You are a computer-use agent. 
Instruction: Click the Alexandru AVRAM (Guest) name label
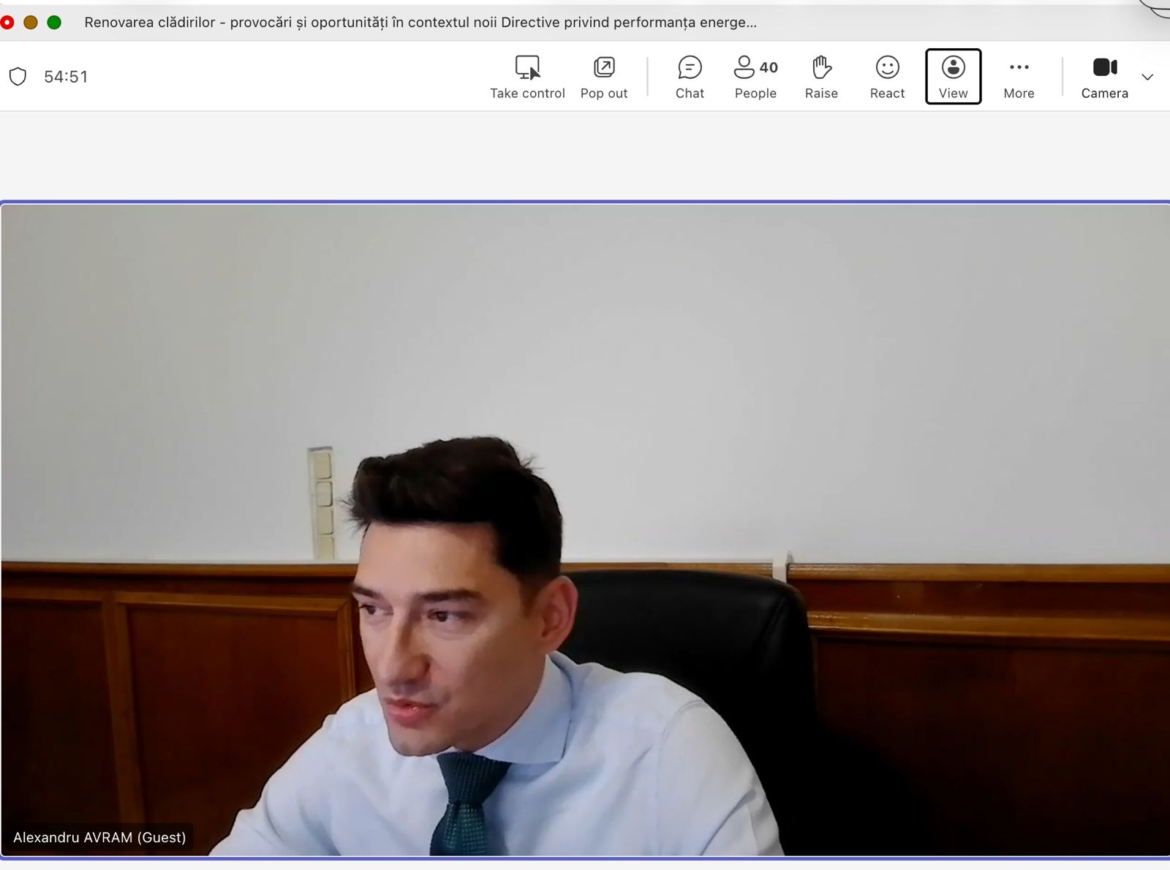(99, 837)
